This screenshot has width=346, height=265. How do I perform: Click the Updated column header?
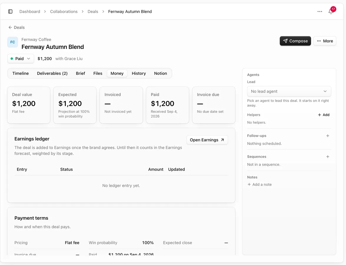pyautogui.click(x=177, y=169)
